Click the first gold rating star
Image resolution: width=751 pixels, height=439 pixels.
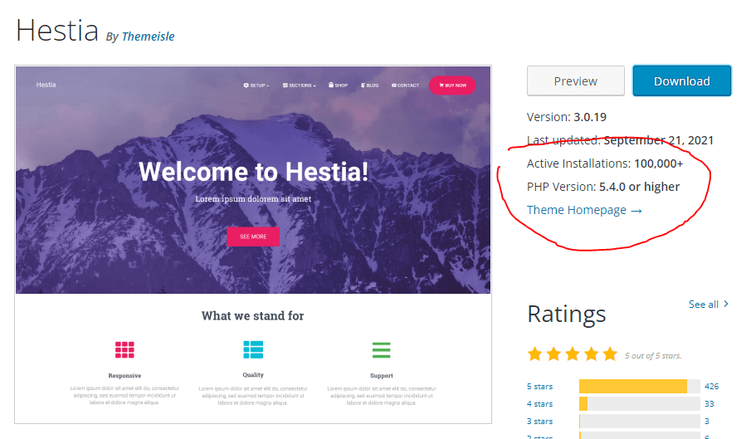coord(535,354)
